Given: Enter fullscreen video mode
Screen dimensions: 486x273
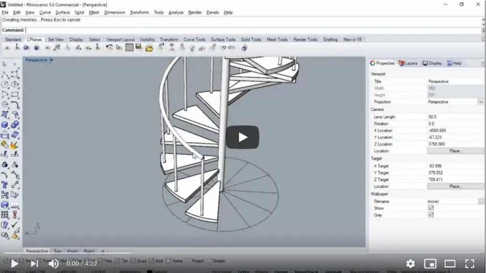Looking at the screenshot, I should (x=470, y=264).
